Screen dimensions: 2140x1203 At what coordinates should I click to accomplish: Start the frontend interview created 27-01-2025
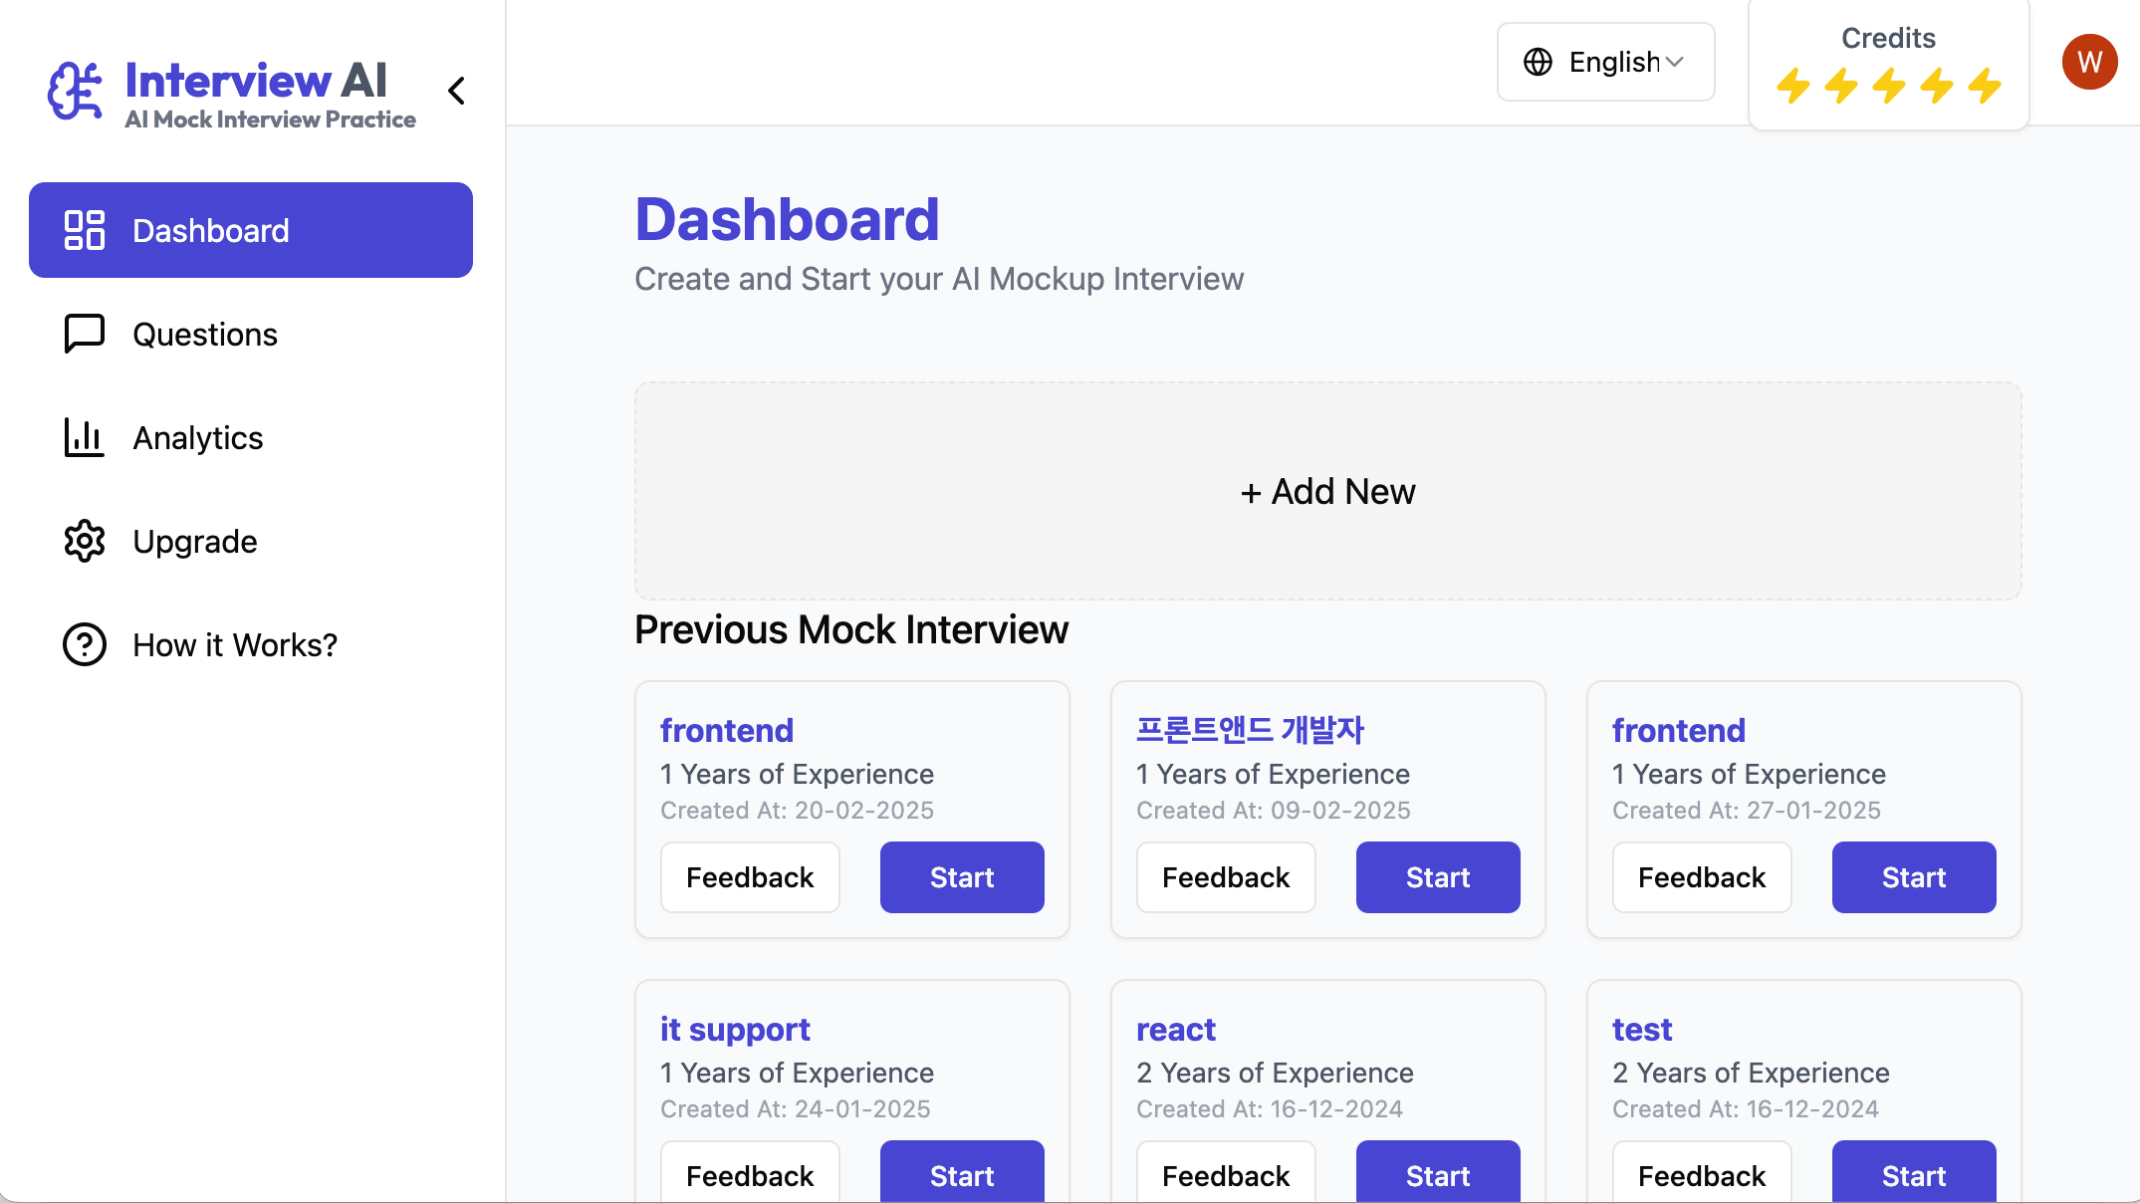1914,877
